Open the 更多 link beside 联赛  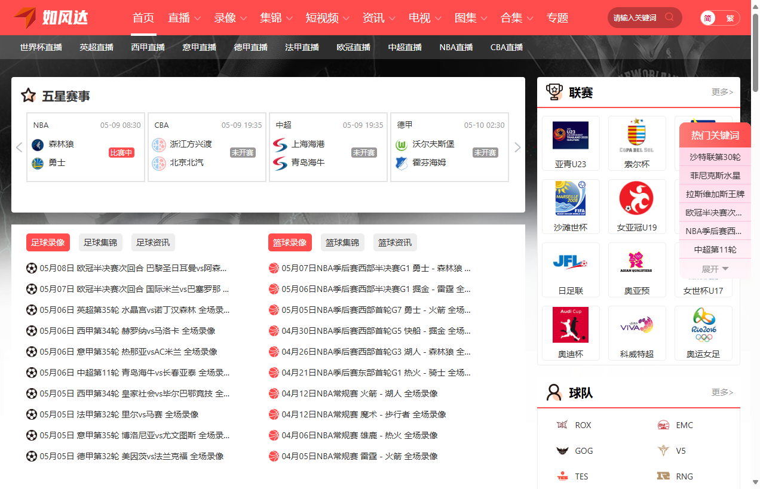click(722, 92)
